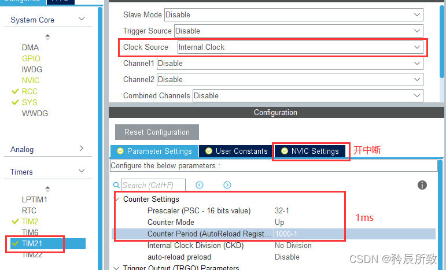The height and width of the screenshot is (270, 446).
Task: Select TIM2 in Timers list
Action: [x=30, y=221]
